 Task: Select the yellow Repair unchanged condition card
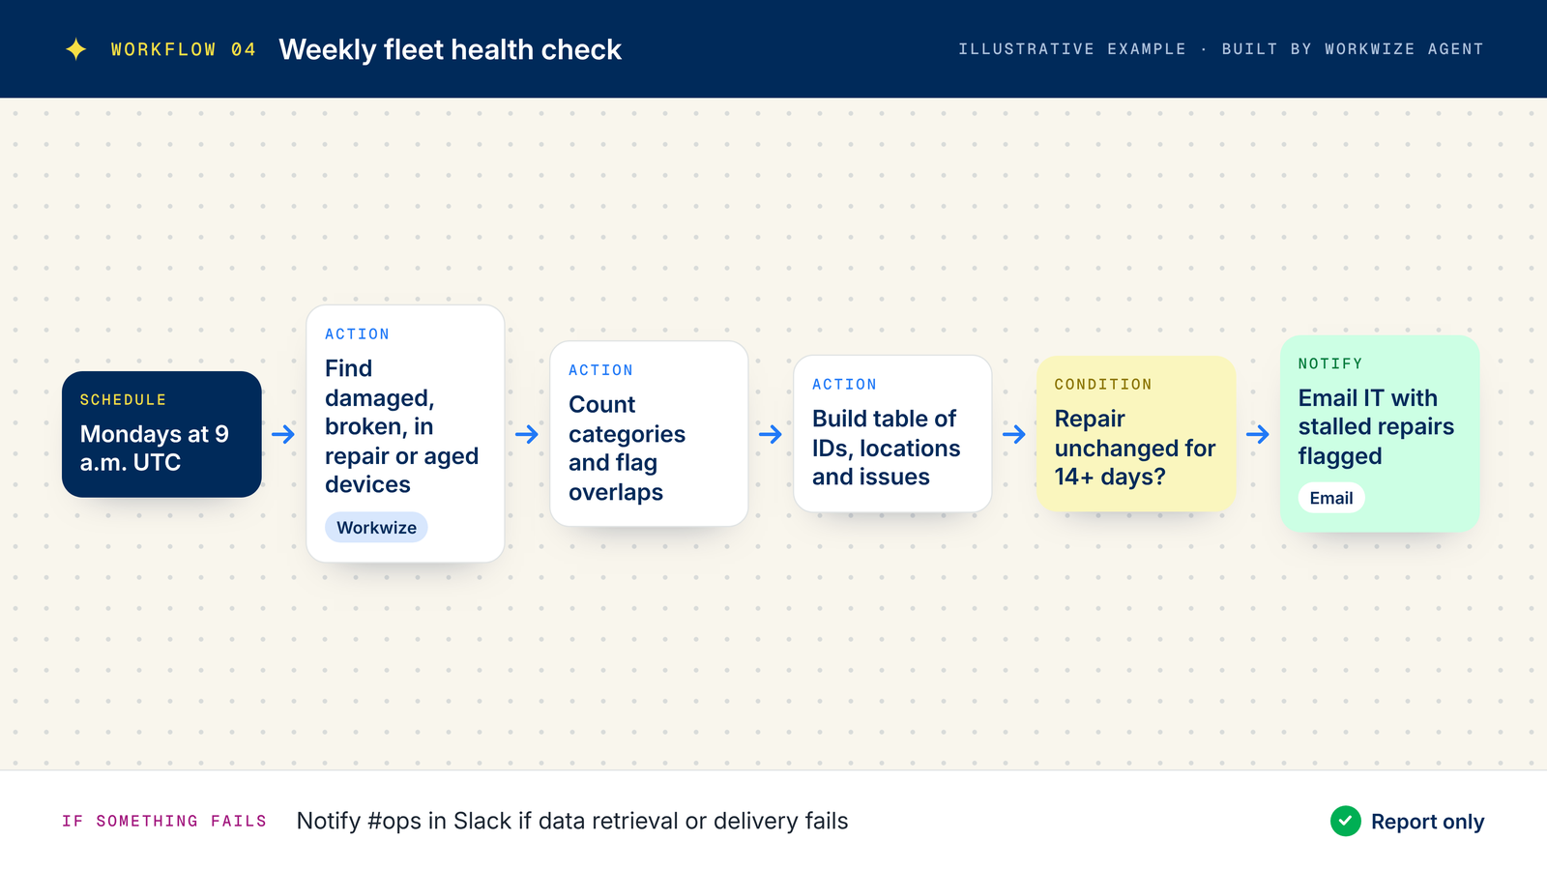1136,433
